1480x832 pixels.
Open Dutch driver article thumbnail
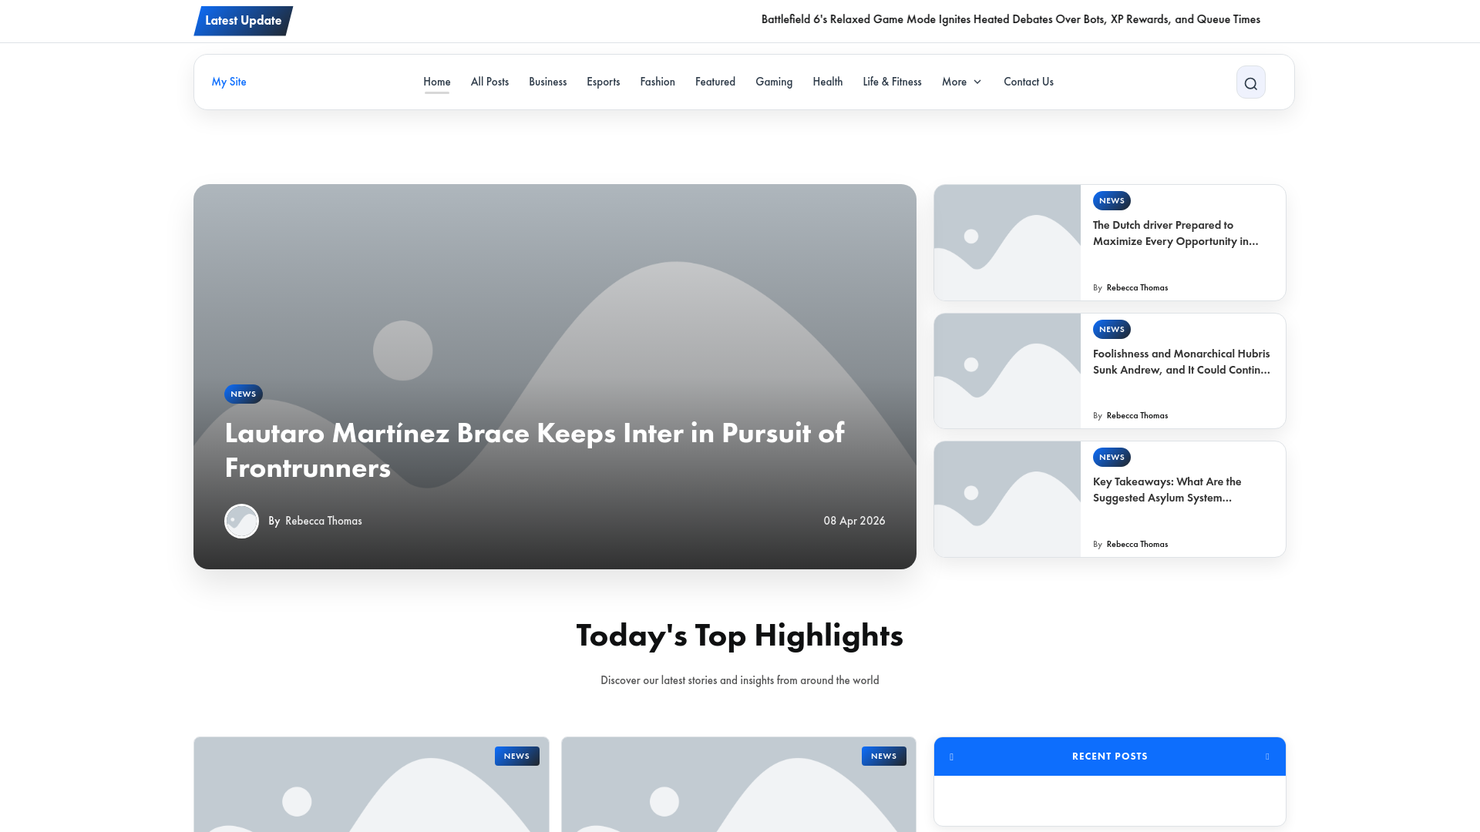[x=1007, y=243]
